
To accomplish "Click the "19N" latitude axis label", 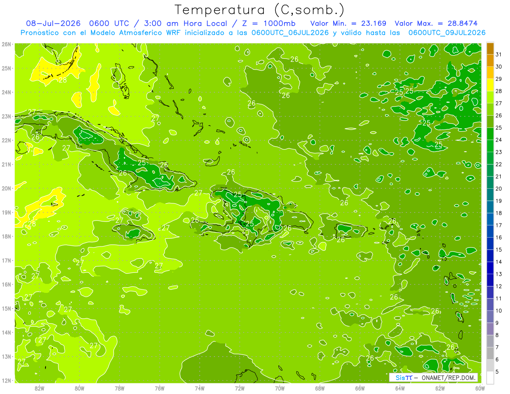I will pos(6,212).
